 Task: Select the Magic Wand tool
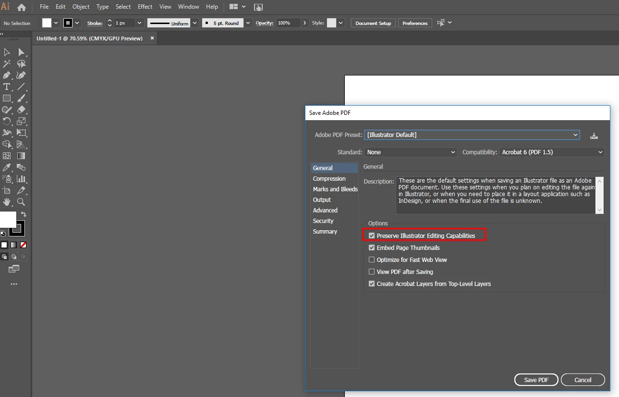(x=7, y=63)
